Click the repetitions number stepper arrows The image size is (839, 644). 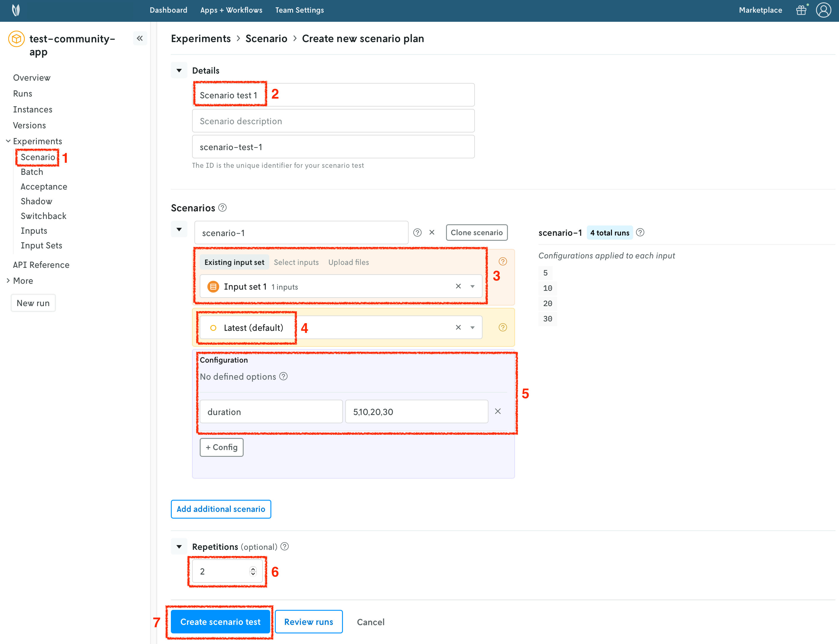(253, 571)
